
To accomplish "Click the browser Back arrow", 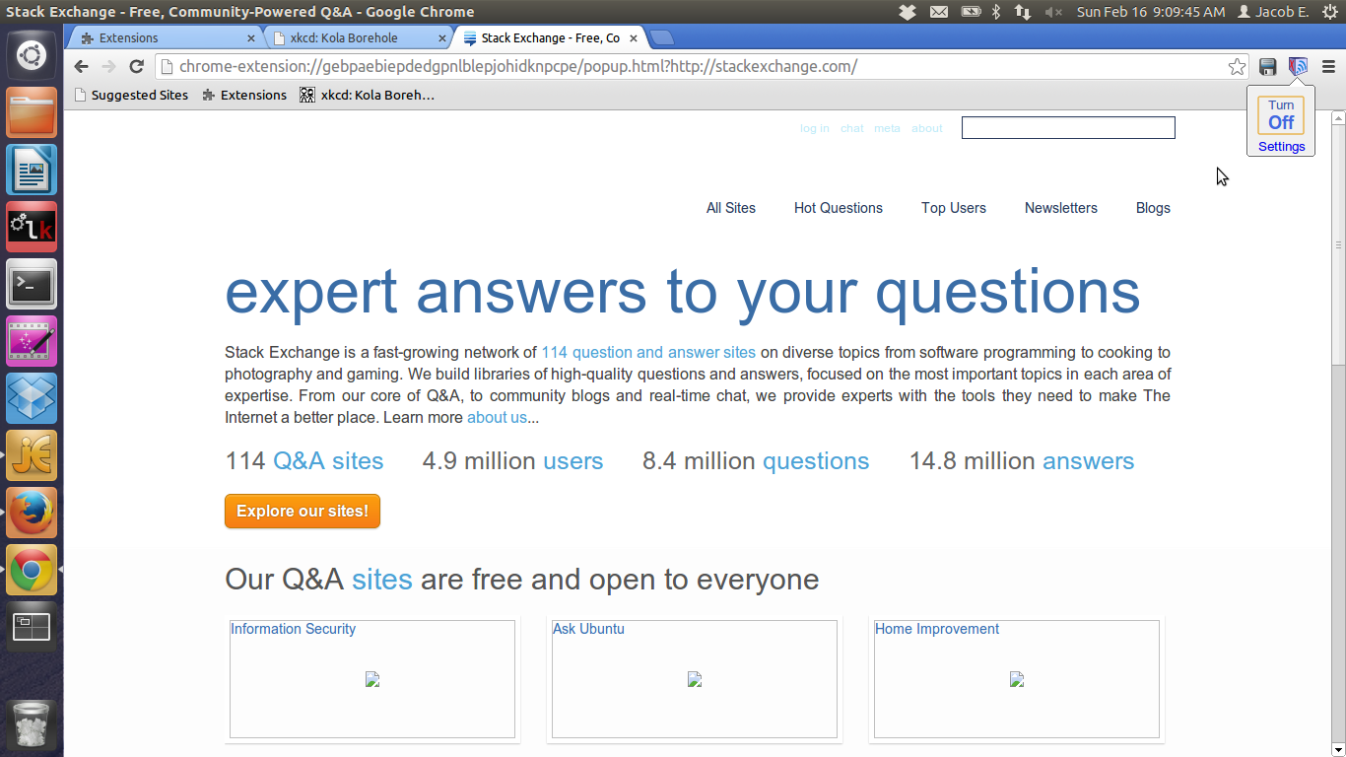I will pos(81,66).
